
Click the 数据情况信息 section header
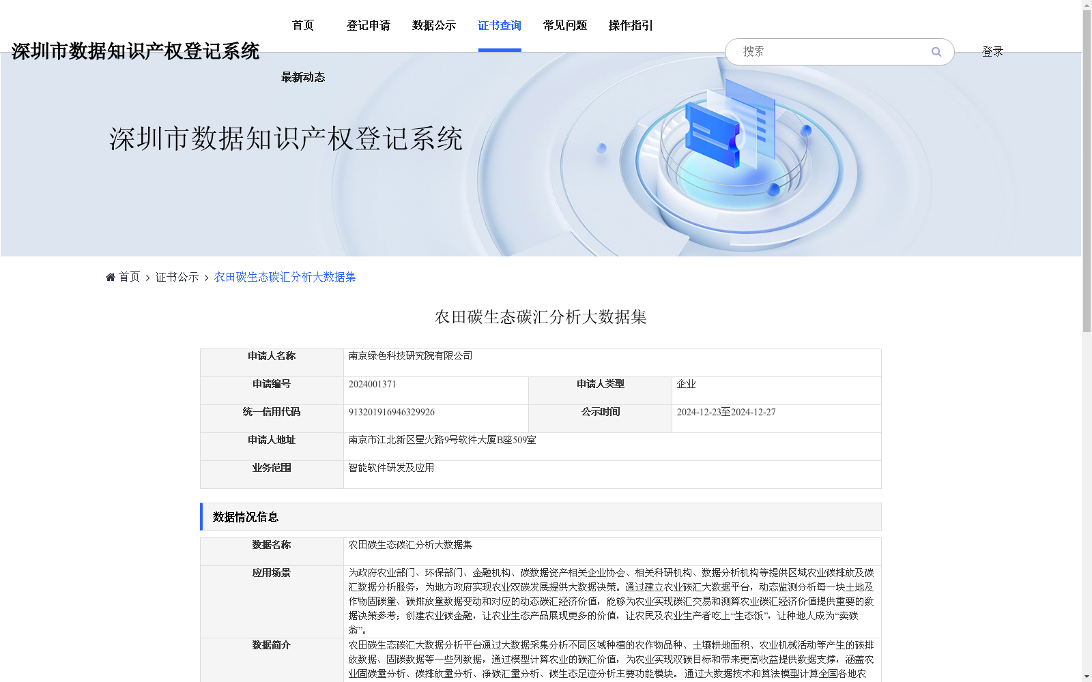541,516
